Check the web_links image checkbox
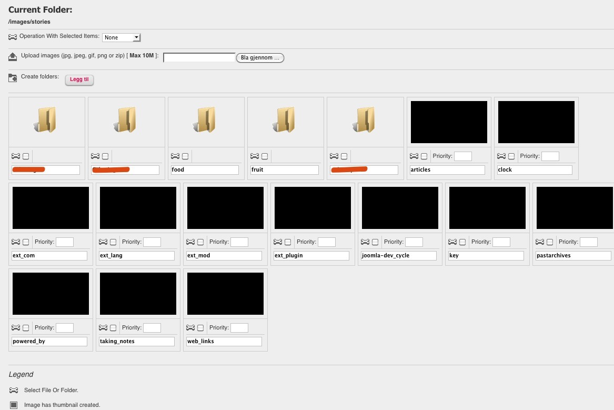 pyautogui.click(x=200, y=328)
